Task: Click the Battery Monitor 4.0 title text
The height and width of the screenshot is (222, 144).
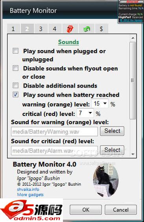Action: [x=44, y=164]
